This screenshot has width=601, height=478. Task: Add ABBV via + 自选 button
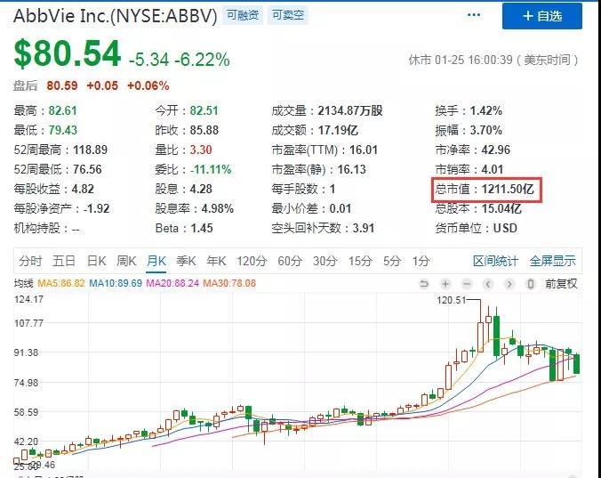pos(542,16)
